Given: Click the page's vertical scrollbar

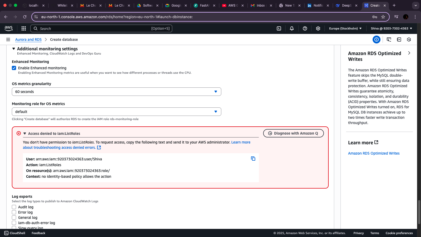Looking at the screenshot, I should (x=419, y=212).
